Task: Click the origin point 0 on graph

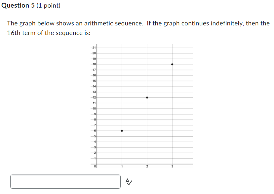Action: [x=94, y=167]
